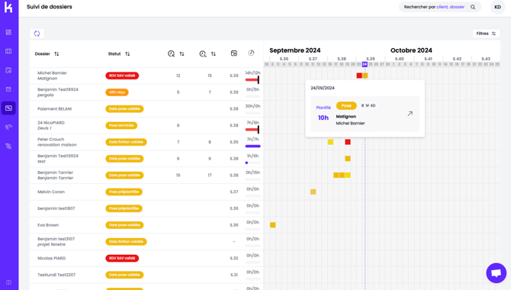Click the K logo in sidebar

point(8,7)
